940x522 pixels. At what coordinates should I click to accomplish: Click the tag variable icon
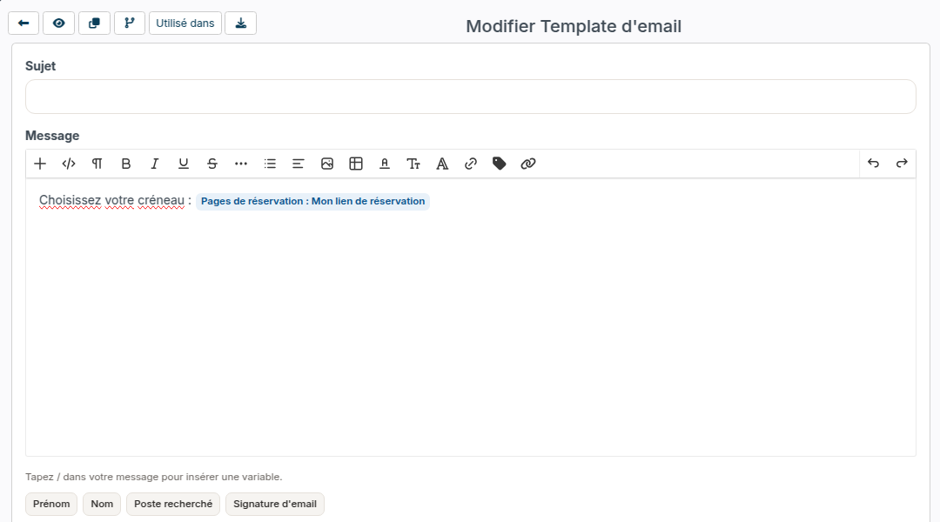(x=500, y=164)
